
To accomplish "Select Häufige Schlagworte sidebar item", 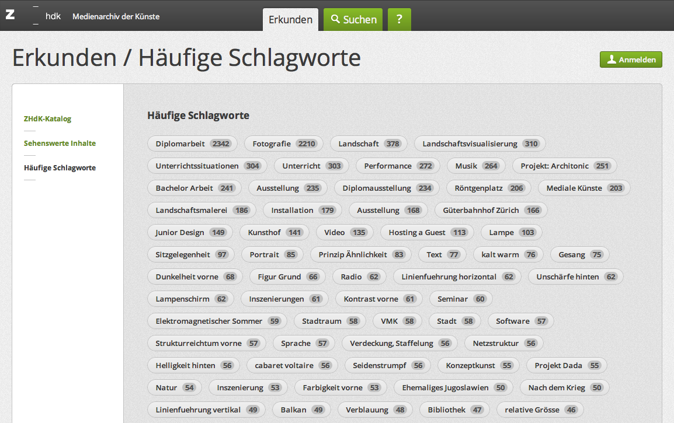I will coord(60,168).
